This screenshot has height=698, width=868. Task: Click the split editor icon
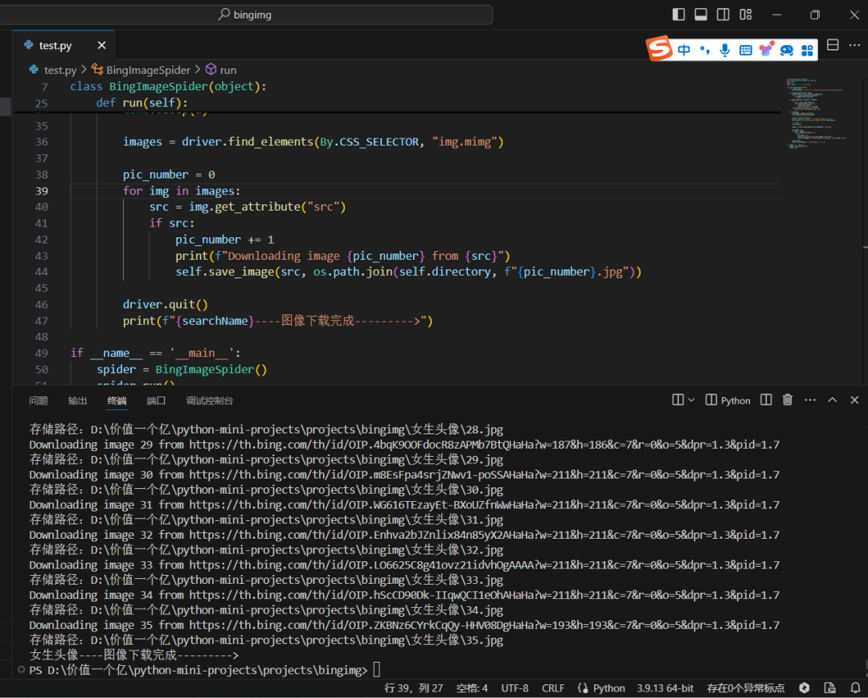[833, 45]
